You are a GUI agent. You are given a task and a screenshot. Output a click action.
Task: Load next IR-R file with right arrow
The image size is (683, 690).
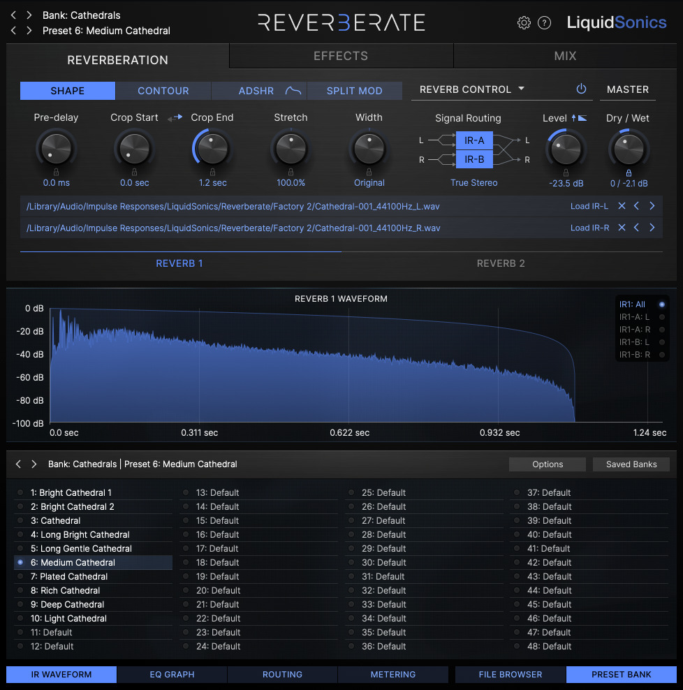tap(652, 228)
